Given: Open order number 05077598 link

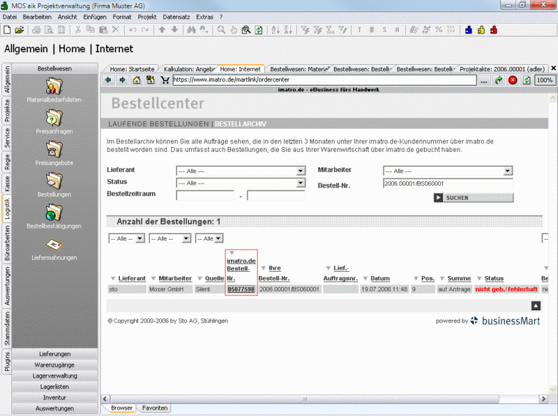Looking at the screenshot, I should (x=241, y=289).
